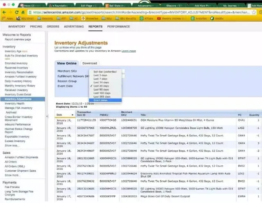Open the PERFORMANCE top menu
The image size is (262, 203).
[x=118, y=27]
